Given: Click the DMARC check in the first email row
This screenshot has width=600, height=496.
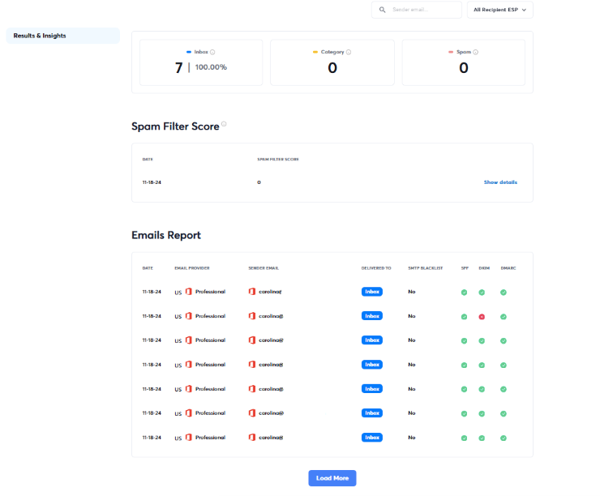Looking at the screenshot, I should (504, 292).
